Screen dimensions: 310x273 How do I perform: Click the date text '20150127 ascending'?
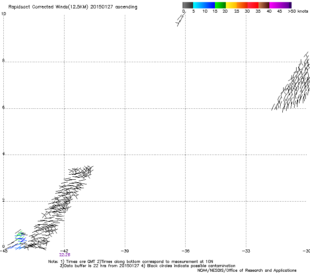click(x=114, y=7)
